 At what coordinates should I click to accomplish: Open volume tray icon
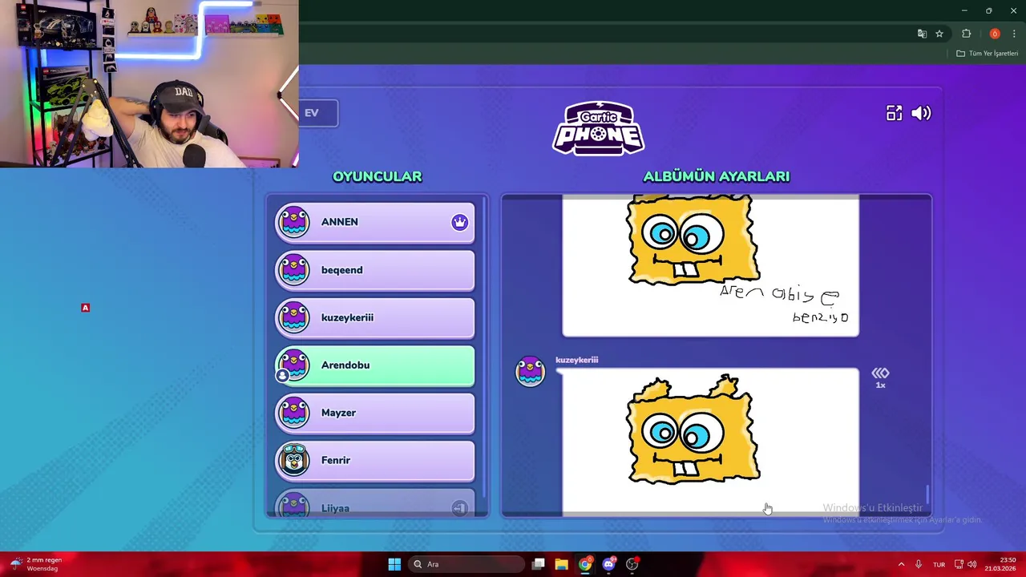(x=971, y=564)
